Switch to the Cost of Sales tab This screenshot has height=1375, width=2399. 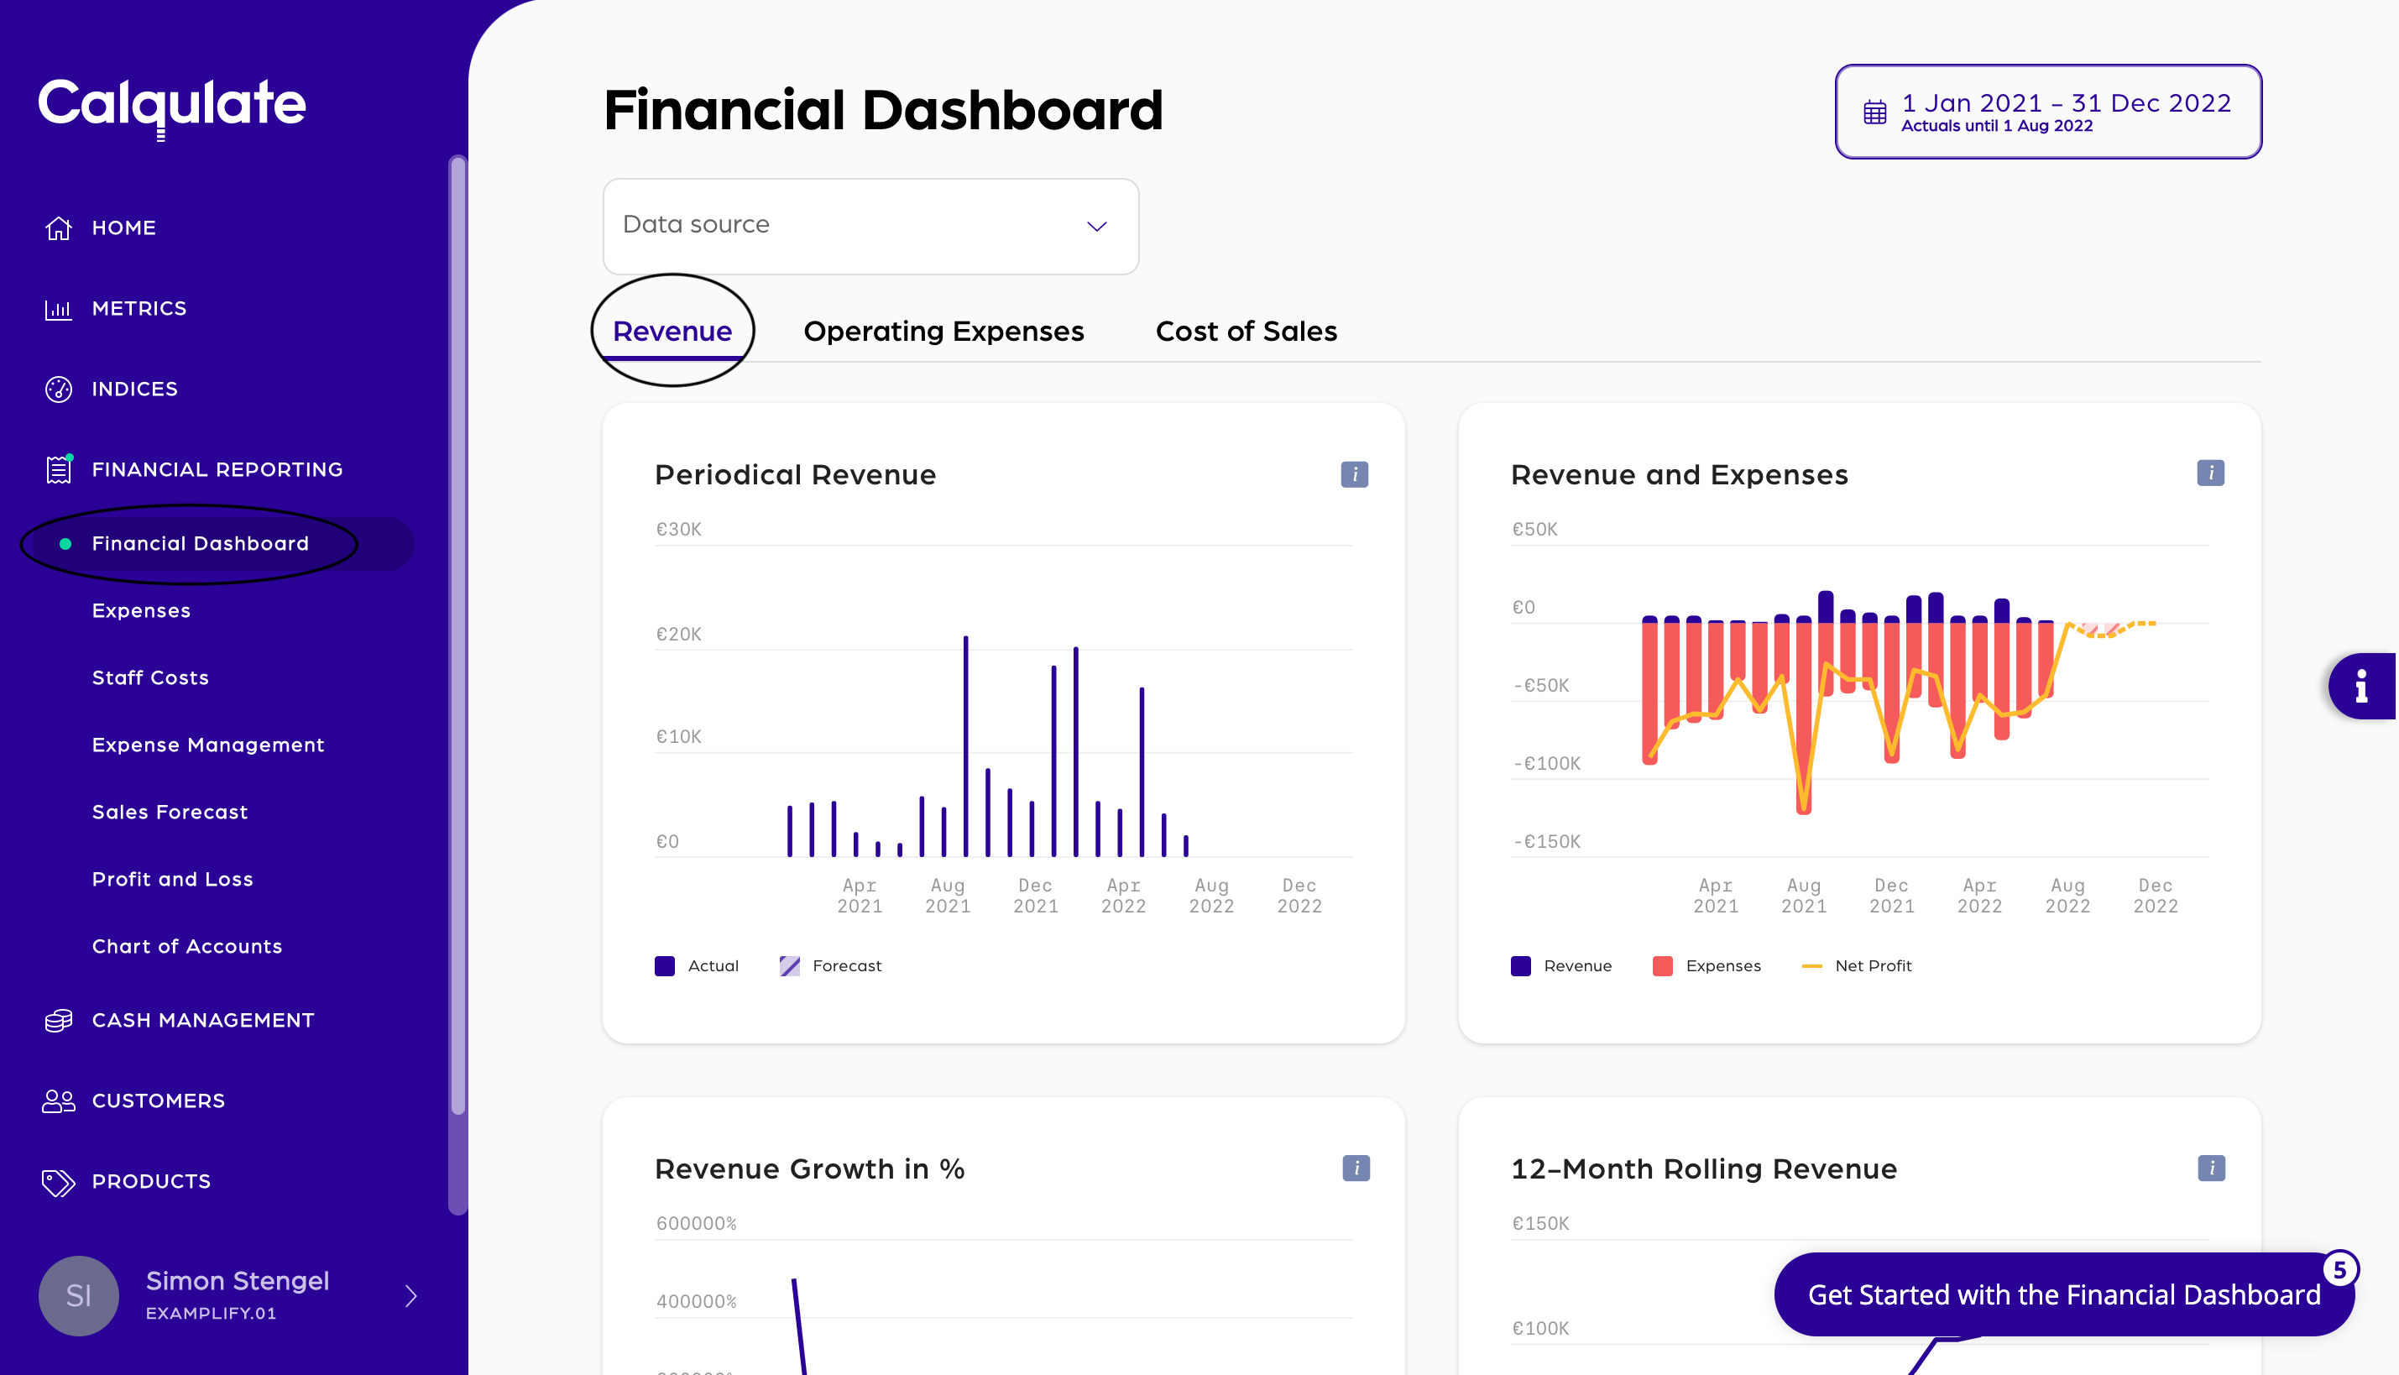[1246, 332]
